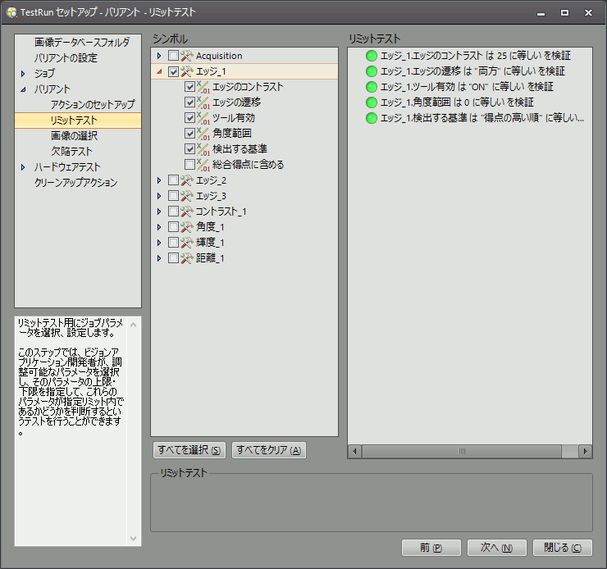Enable the 総合得点に含める checkbox
This screenshot has width=607, height=569.
pos(190,165)
